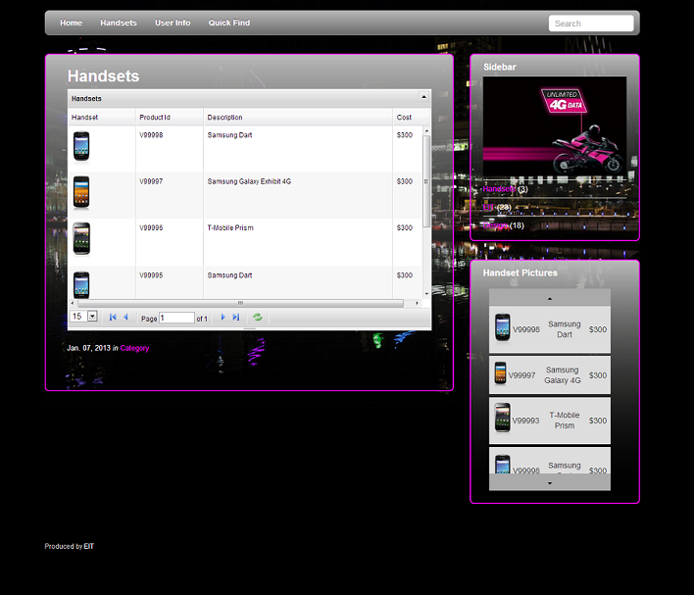Click right arrow of grid horizontal scrollbar
This screenshot has width=694, height=595.
click(417, 303)
